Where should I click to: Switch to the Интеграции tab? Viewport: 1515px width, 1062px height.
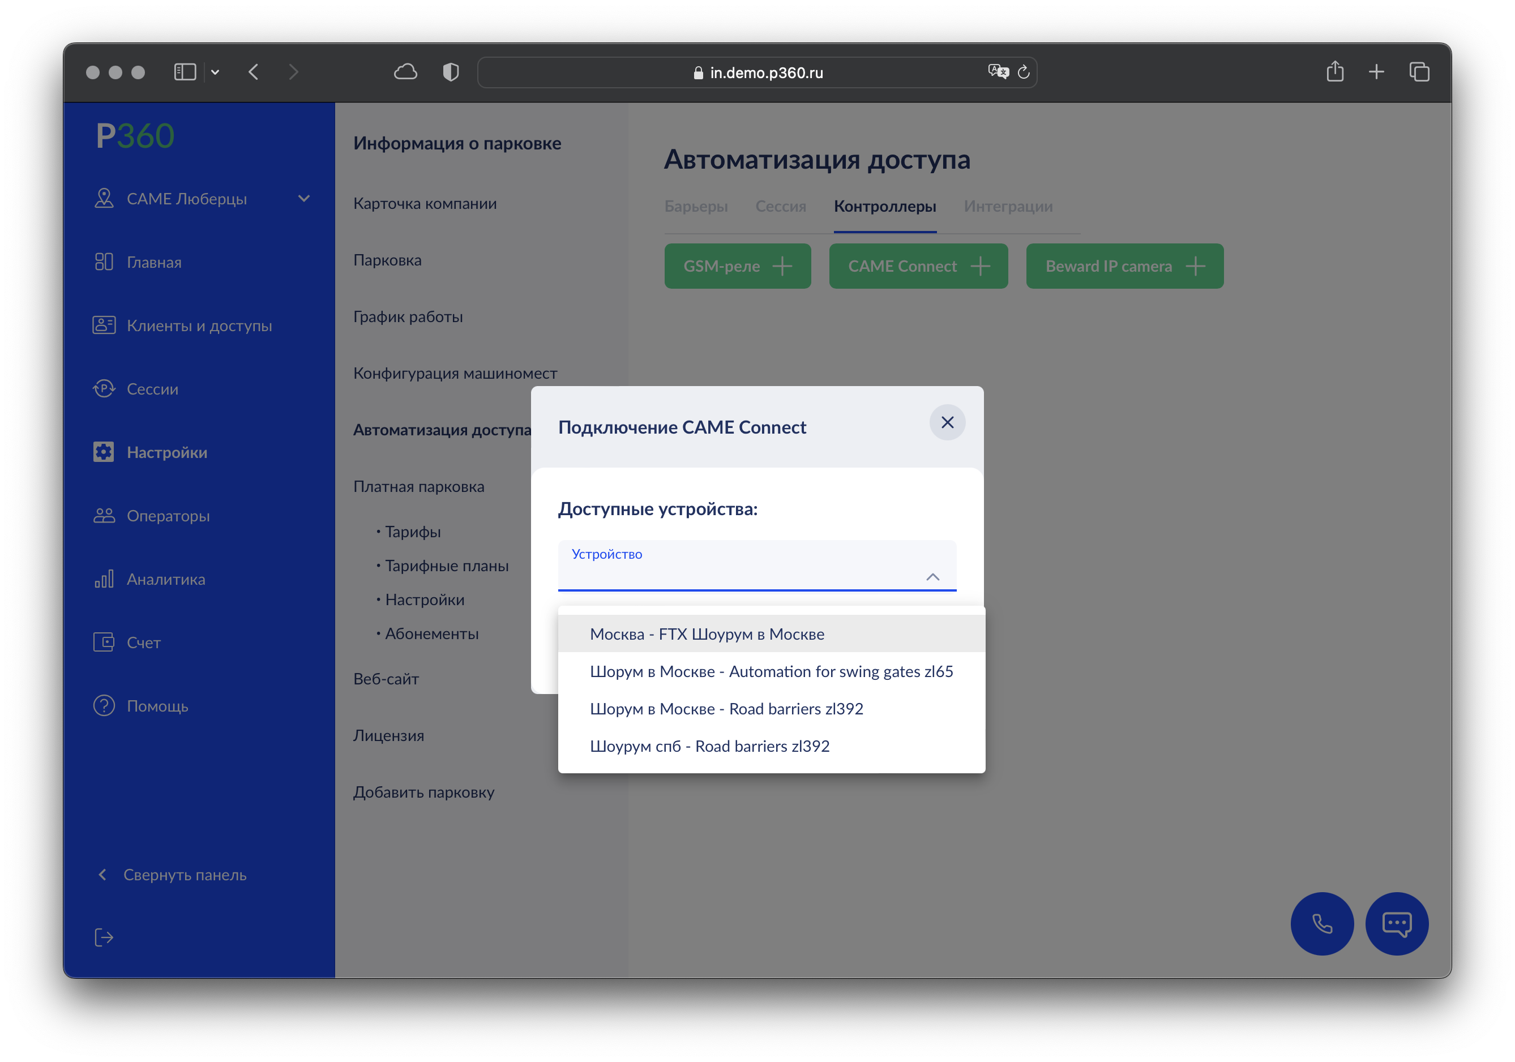click(1008, 207)
